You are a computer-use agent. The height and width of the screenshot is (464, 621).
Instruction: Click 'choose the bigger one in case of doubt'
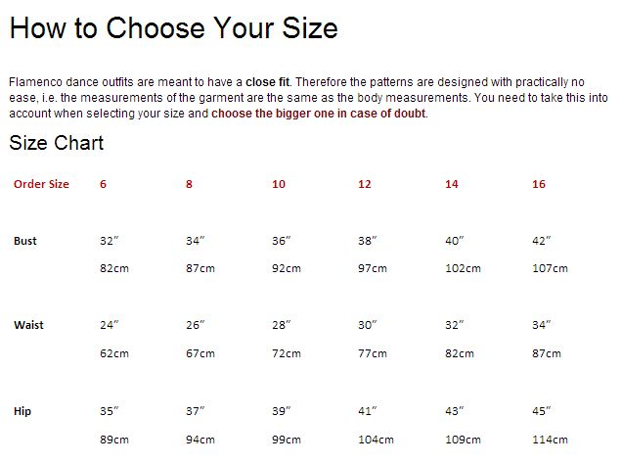[319, 114]
